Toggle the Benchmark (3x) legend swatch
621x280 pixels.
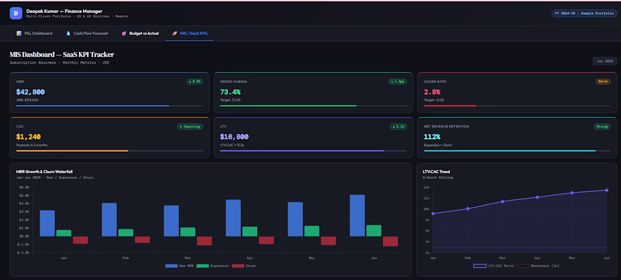pos(523,266)
